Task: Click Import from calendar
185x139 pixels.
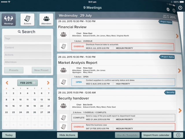Action: [x=156, y=135]
